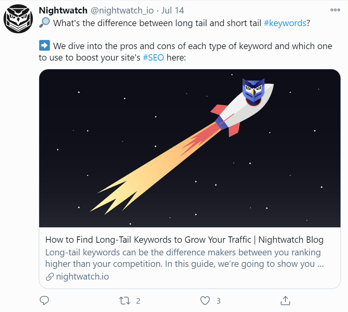Click the card description about long-tail keywords
348x312 pixels.
[184, 258]
